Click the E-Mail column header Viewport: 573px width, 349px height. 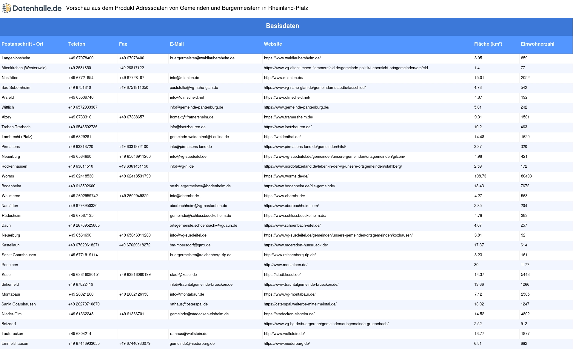(177, 44)
